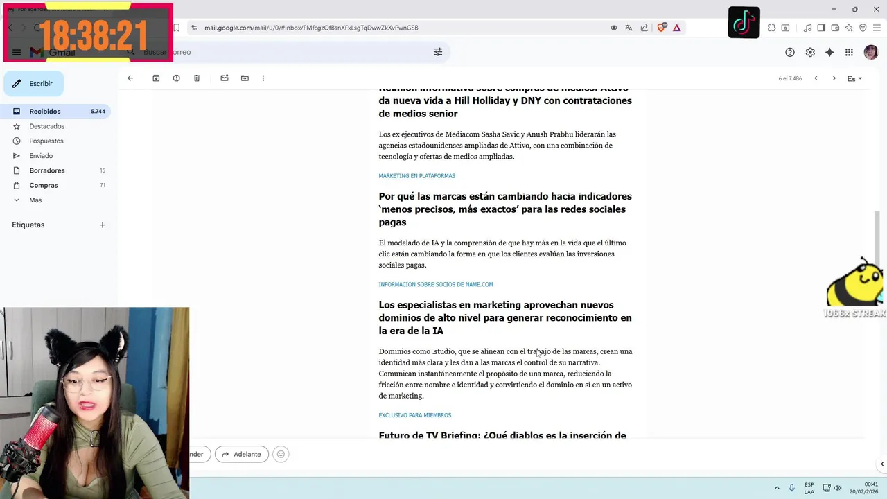Open the Google apps grid
This screenshot has height=499, width=887.
tap(849, 52)
